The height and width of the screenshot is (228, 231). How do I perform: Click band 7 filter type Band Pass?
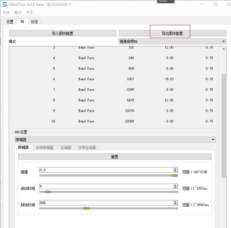tap(86, 90)
